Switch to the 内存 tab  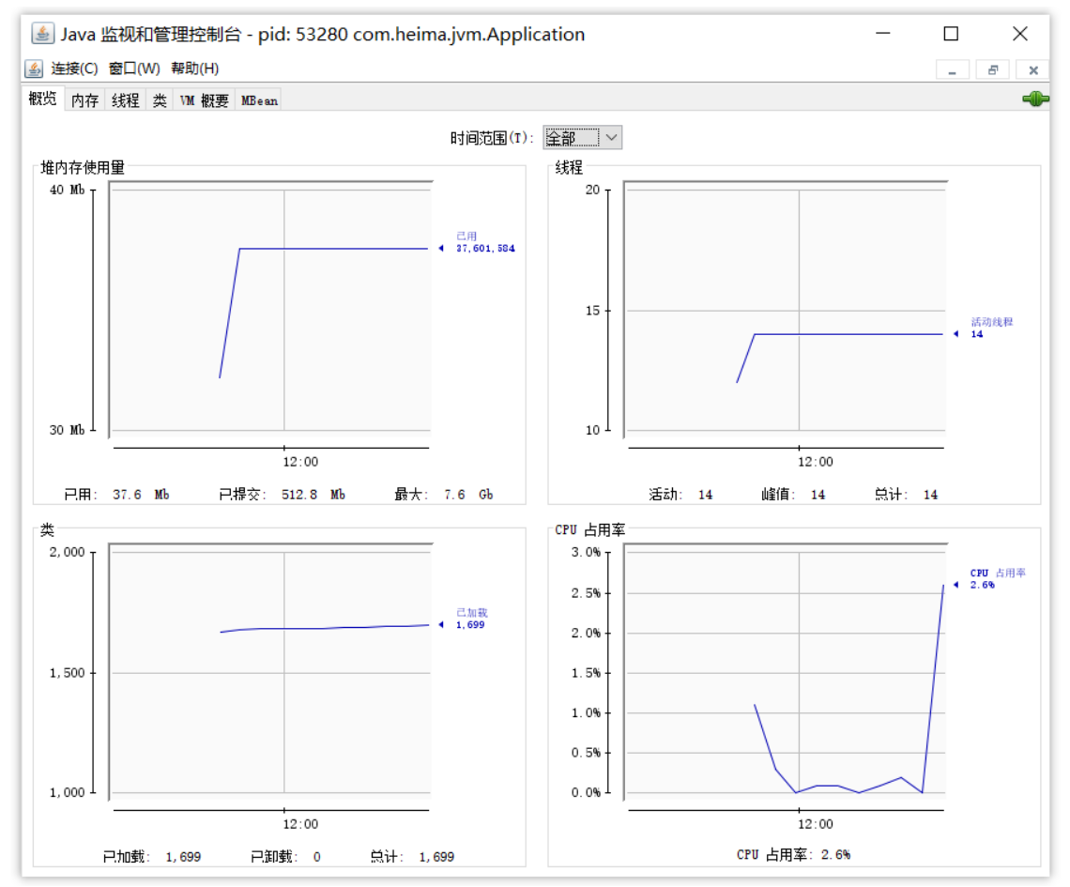click(84, 100)
